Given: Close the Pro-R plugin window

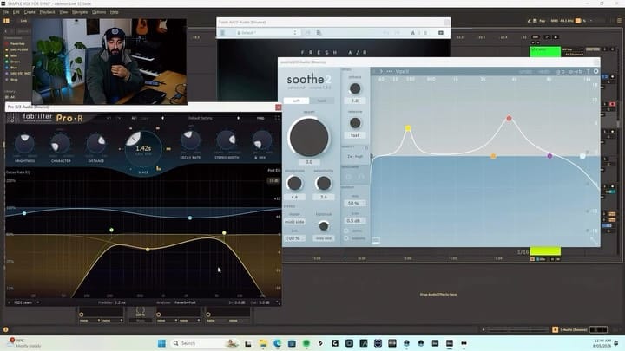Looking at the screenshot, I should [x=279, y=107].
